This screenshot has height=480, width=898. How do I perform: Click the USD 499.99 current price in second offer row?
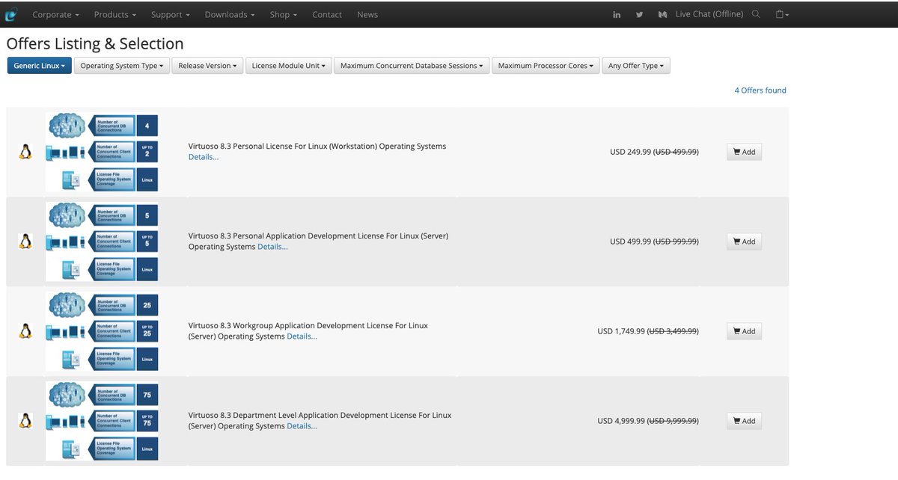[630, 241]
